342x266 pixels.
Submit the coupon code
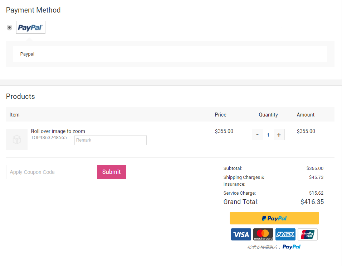point(112,172)
